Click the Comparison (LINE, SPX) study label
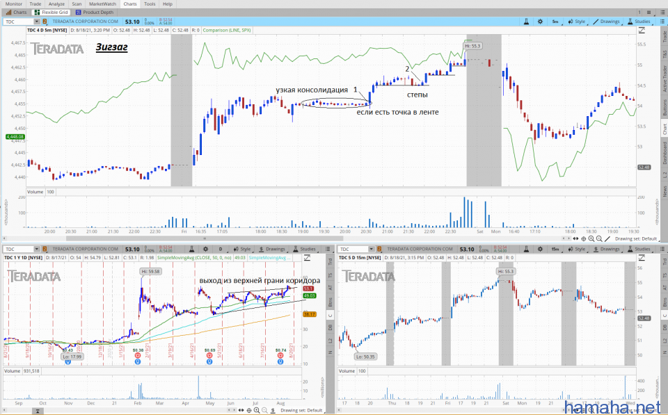Screen dimensions: 668x415 [x=227, y=30]
